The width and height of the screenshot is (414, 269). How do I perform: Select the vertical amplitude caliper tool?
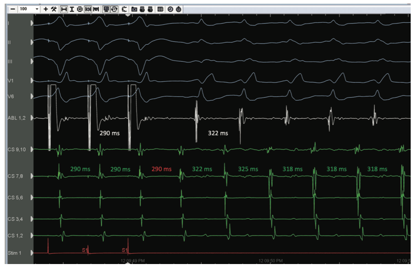coord(72,9)
